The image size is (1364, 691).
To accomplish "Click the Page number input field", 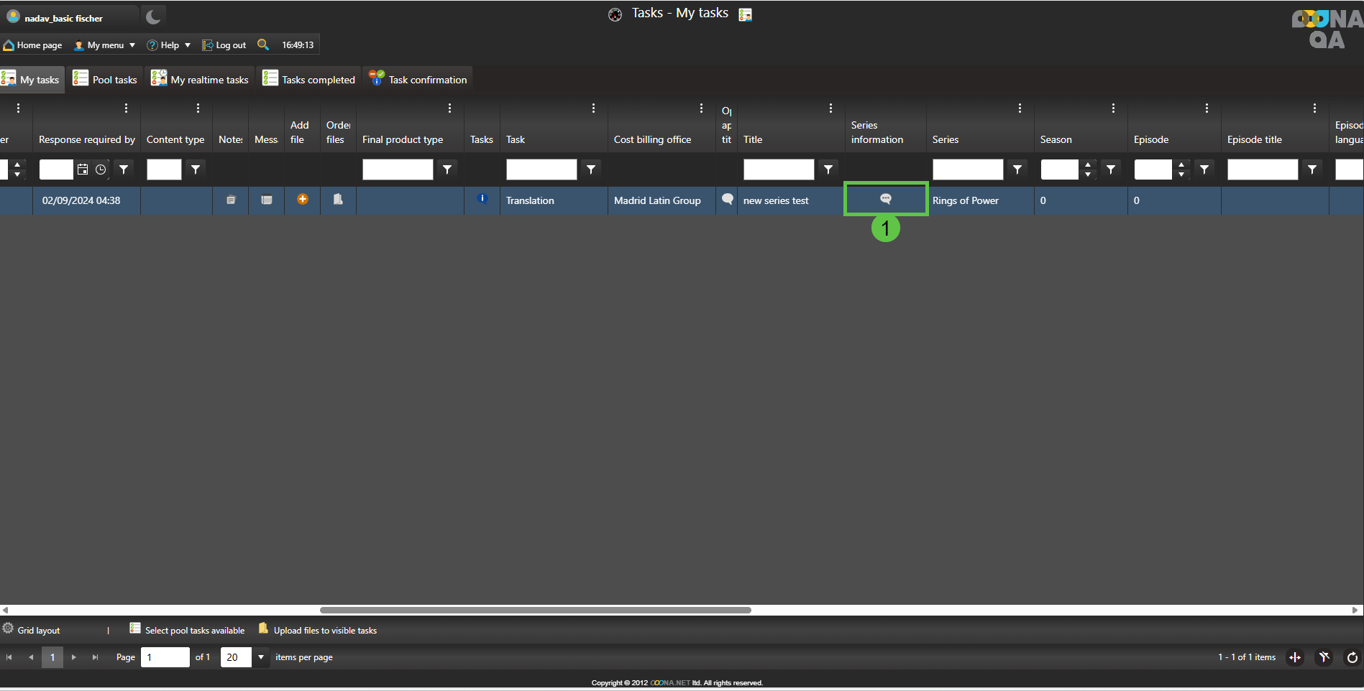I will point(165,657).
